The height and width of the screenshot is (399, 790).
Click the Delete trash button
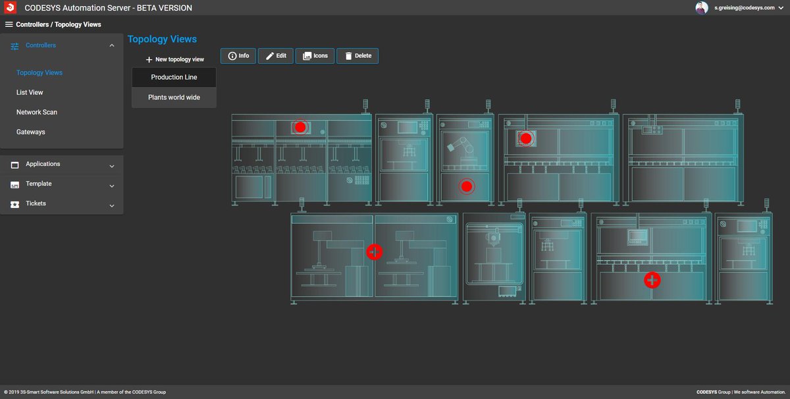(357, 56)
